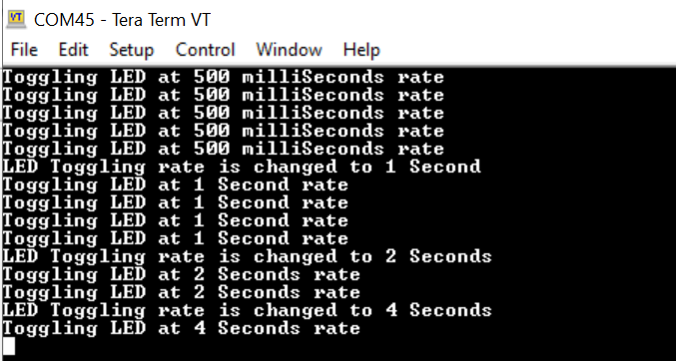
Task: Click the 'Toggling LED at 4 Seconds rate' line
Action: 182,329
